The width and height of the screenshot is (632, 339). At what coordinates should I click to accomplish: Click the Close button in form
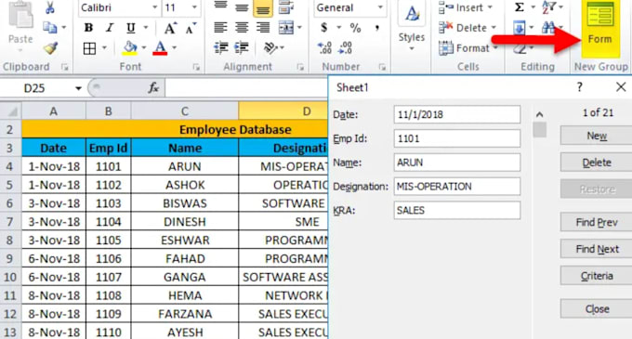click(x=597, y=308)
